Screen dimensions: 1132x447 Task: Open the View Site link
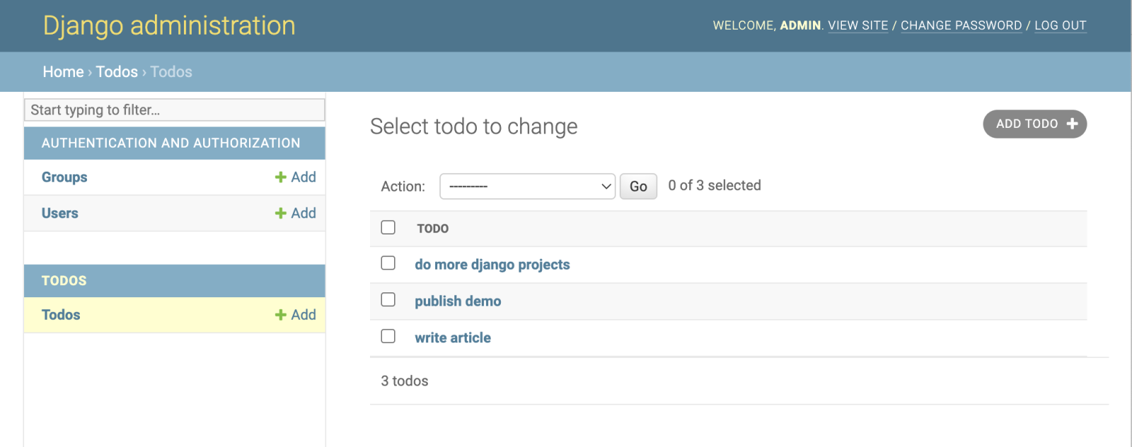coord(857,25)
